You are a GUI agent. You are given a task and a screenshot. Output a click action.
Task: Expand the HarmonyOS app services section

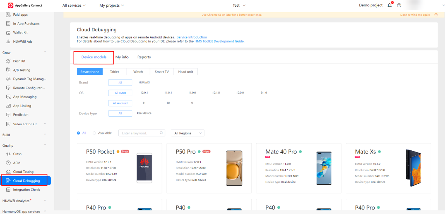45,212
